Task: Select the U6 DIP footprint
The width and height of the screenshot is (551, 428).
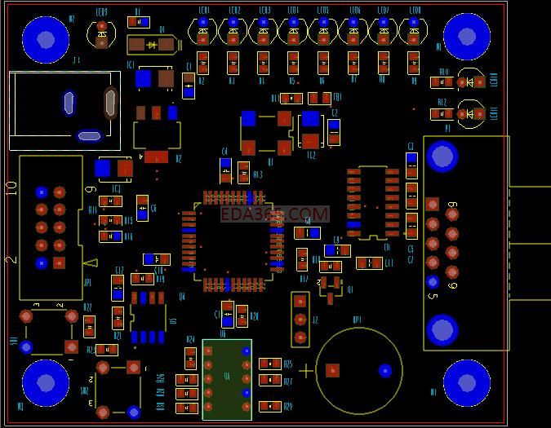Action: (227, 379)
